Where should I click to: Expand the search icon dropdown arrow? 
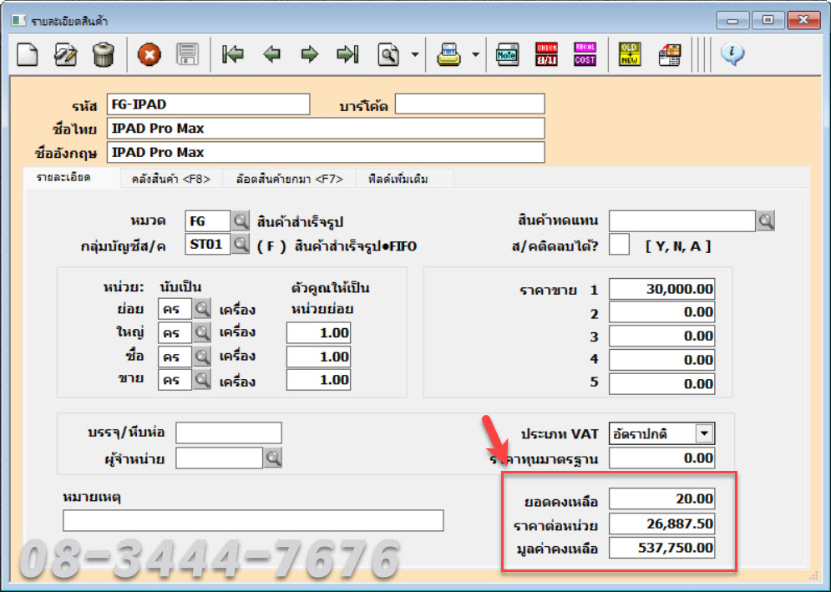(x=415, y=54)
